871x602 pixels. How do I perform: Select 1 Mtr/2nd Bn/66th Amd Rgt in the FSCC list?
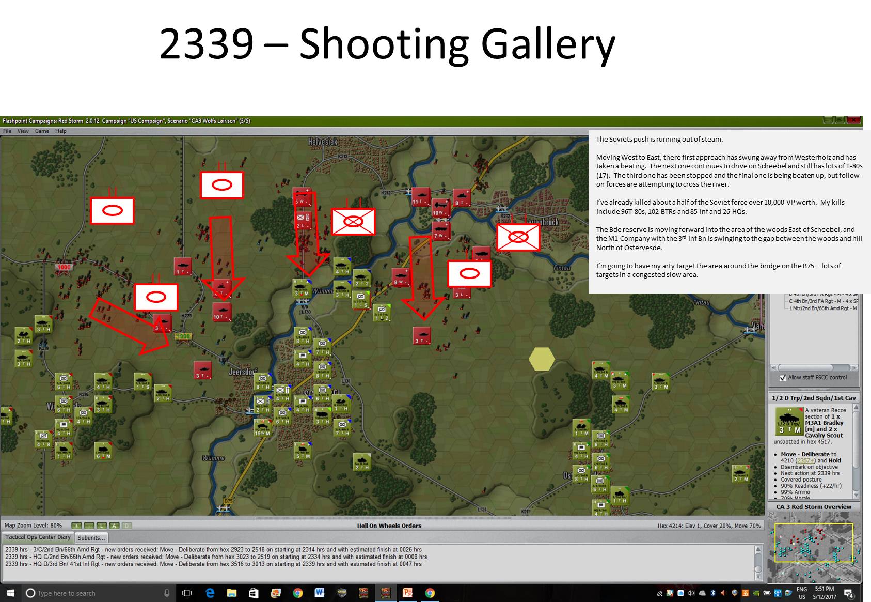tap(823, 308)
